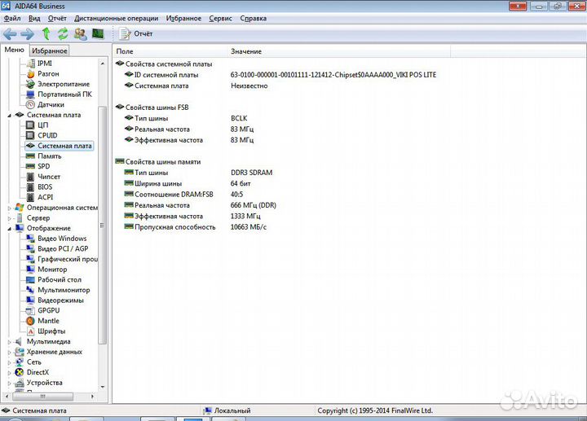Click the BCLK bus type value
Viewport: 587px width, 421px height.
click(x=239, y=118)
